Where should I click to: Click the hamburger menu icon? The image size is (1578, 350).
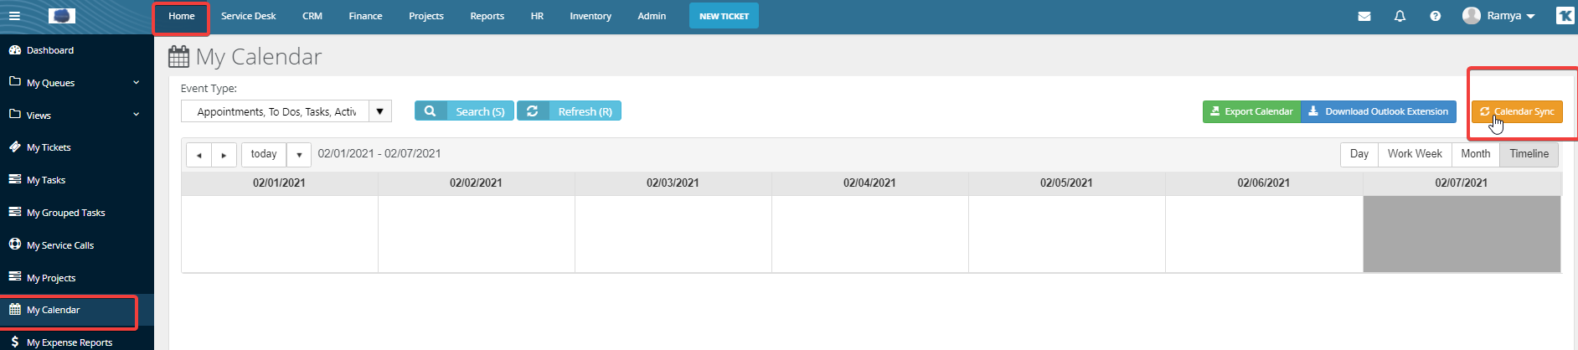pyautogui.click(x=14, y=16)
